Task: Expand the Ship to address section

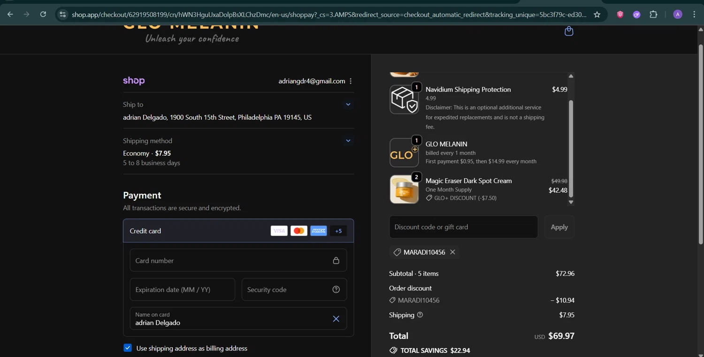Action: [x=348, y=105]
